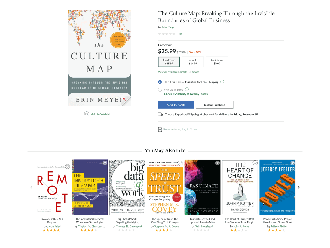The width and height of the screenshot is (330, 248).
Task: Click the previous arrow on the recommendations carousel
Action: click(31, 187)
